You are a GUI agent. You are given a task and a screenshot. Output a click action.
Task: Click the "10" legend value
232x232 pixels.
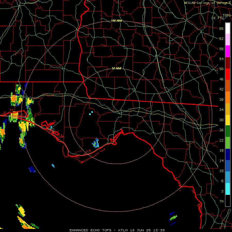(x=221, y=171)
